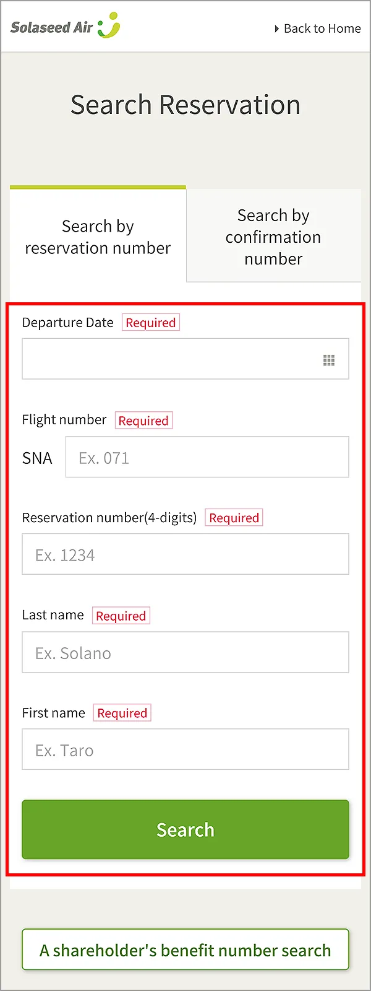Screen dimensions: 371x991
Task: Click into the First name field
Action: click(x=185, y=749)
